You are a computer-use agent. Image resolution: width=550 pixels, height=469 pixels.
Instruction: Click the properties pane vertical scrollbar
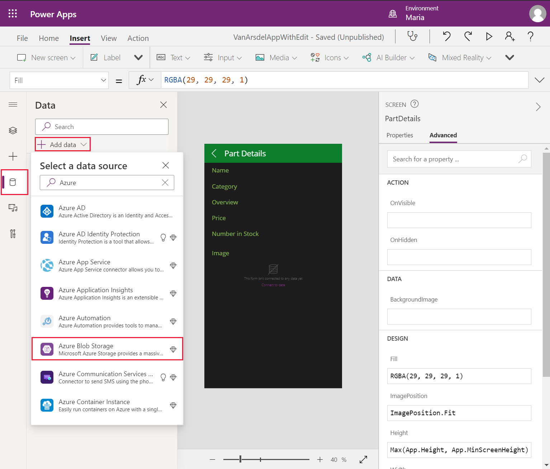pyautogui.click(x=546, y=265)
